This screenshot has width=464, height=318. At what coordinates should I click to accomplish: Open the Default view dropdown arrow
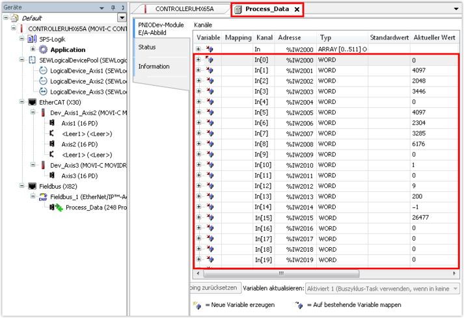(x=122, y=18)
